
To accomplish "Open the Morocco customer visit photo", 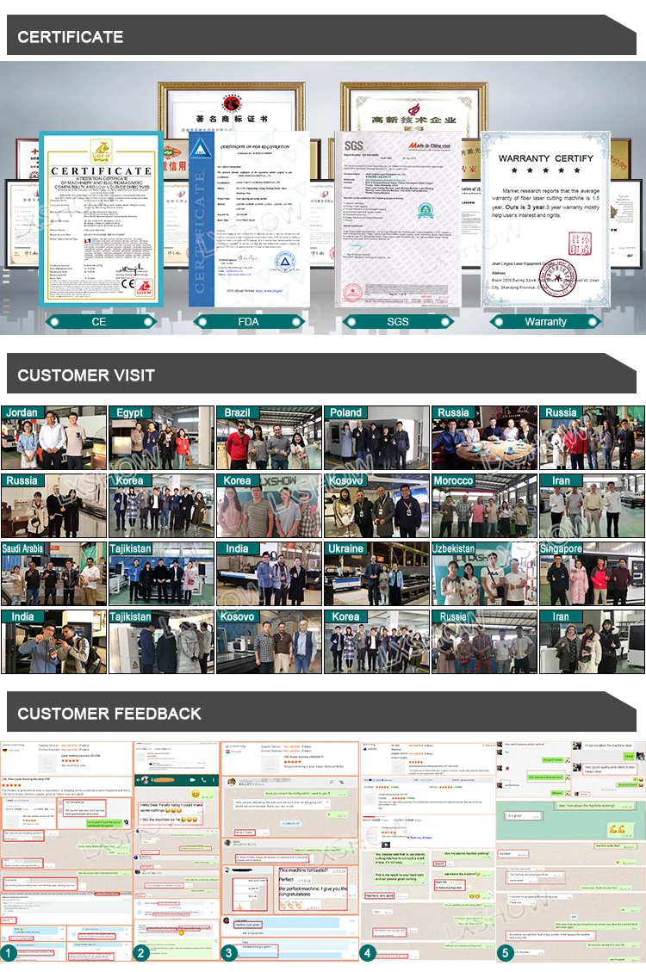I will 484,506.
